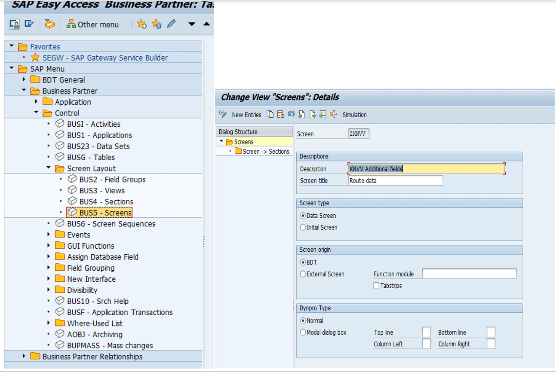Select BUS2 - Field Groups transaction

pos(112,179)
